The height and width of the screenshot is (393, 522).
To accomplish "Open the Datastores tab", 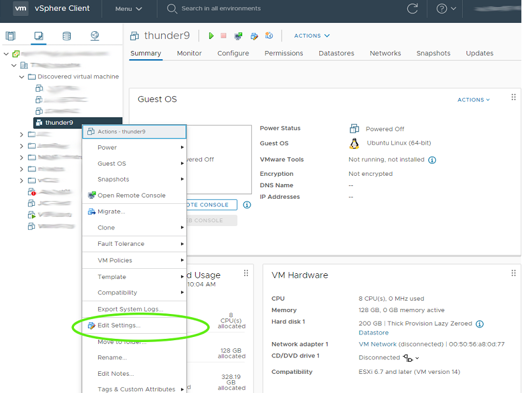I will coord(337,54).
